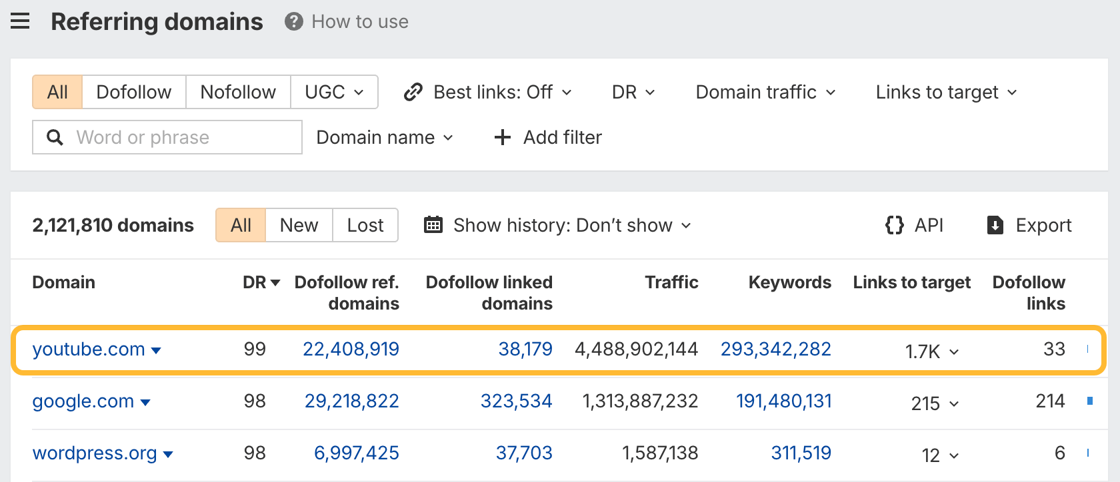Screen dimensions: 1120x482
Task: Open the hamburger menu
Action: [x=20, y=21]
